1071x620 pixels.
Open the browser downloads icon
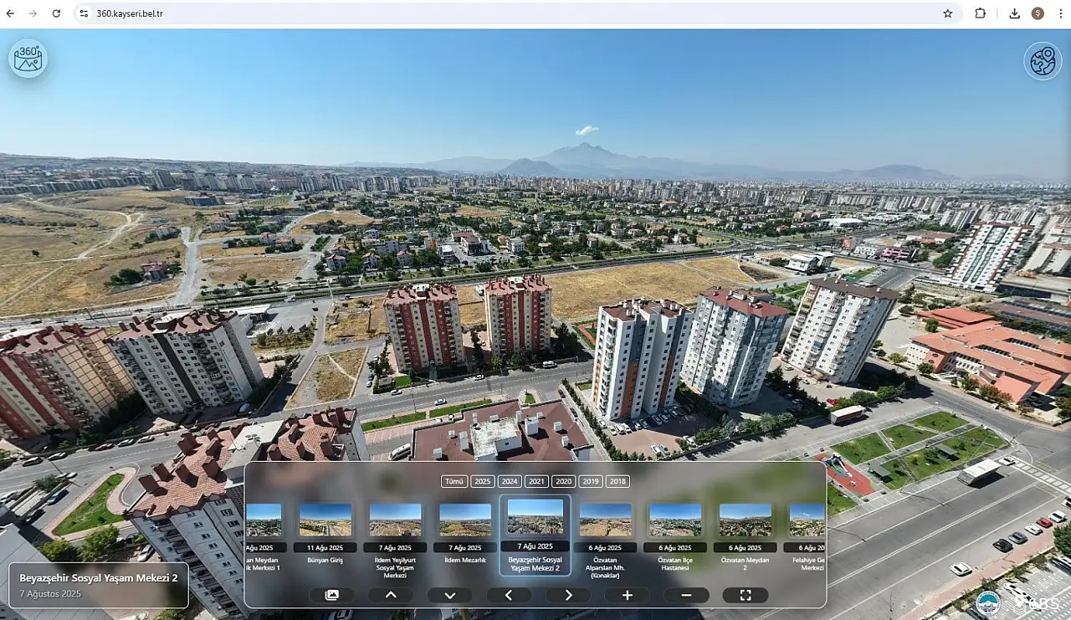tap(1015, 13)
